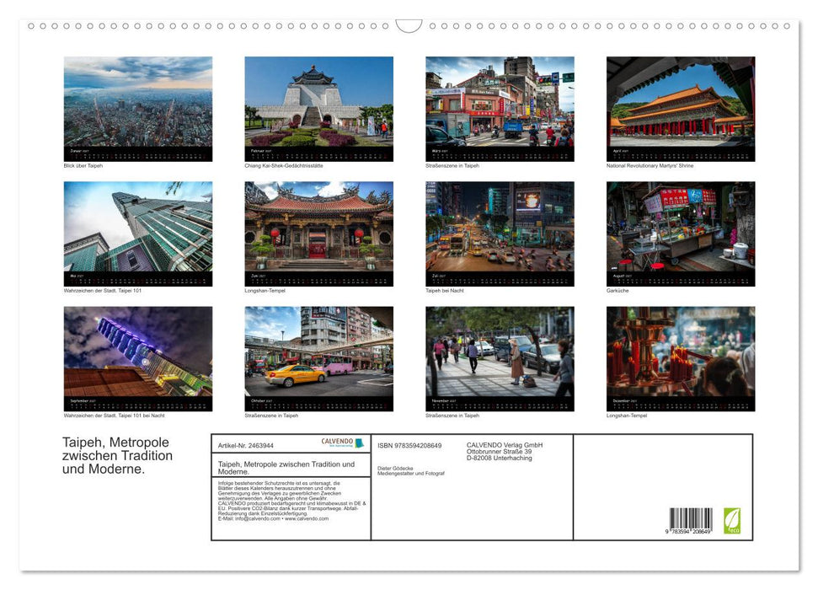Click the 'Ottobrunner Straße 39' address line
The image size is (818, 590).
tap(500, 452)
